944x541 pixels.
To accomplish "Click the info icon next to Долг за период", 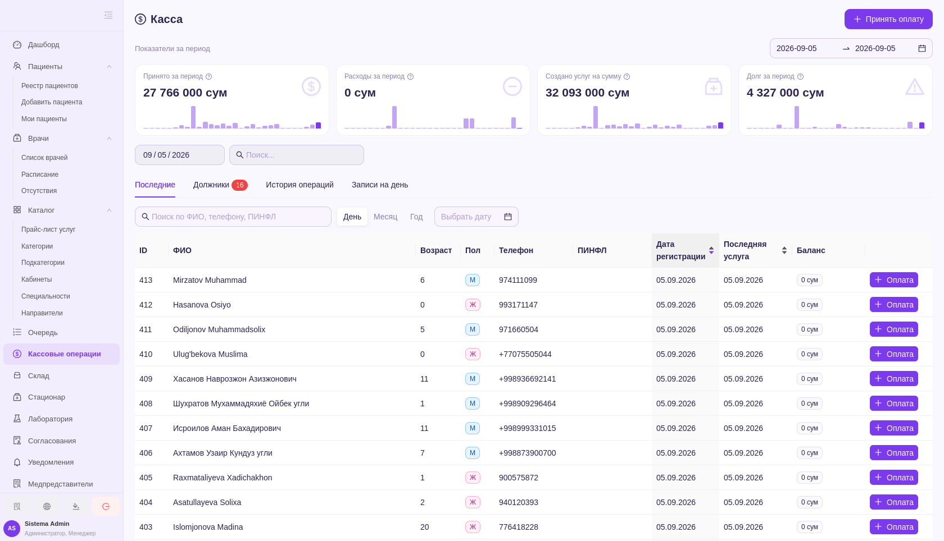I will click(x=800, y=76).
